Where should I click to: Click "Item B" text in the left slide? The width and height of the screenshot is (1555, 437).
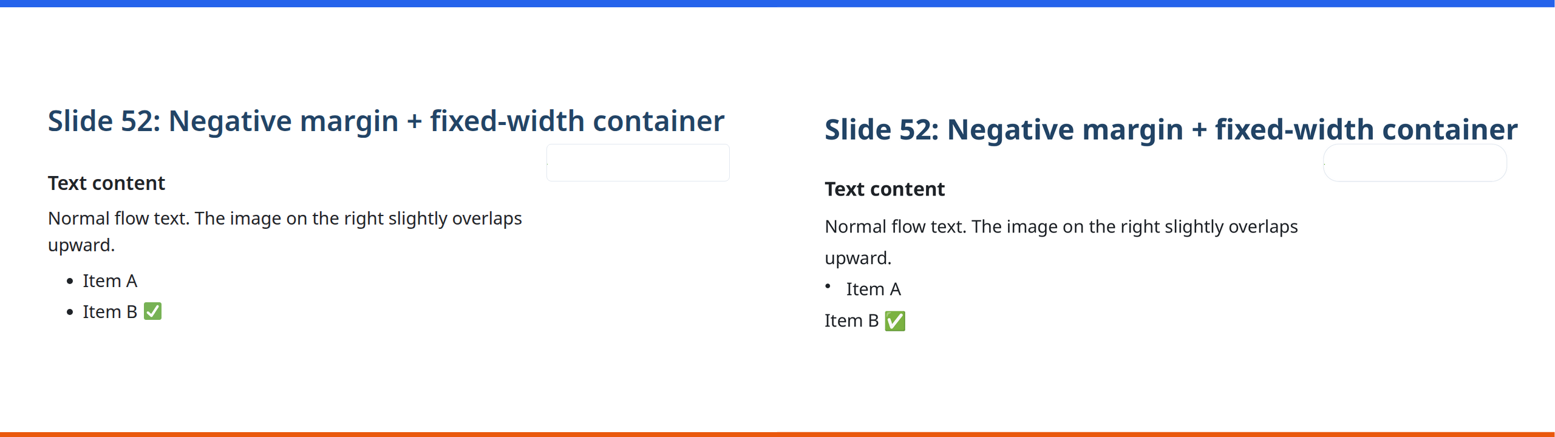click(110, 312)
